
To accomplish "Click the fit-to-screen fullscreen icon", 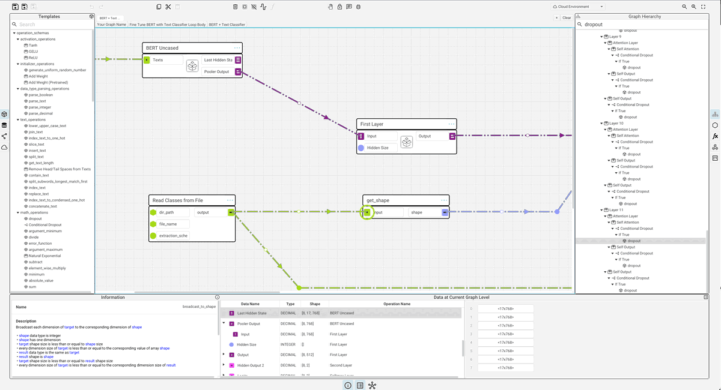I will tap(704, 7).
